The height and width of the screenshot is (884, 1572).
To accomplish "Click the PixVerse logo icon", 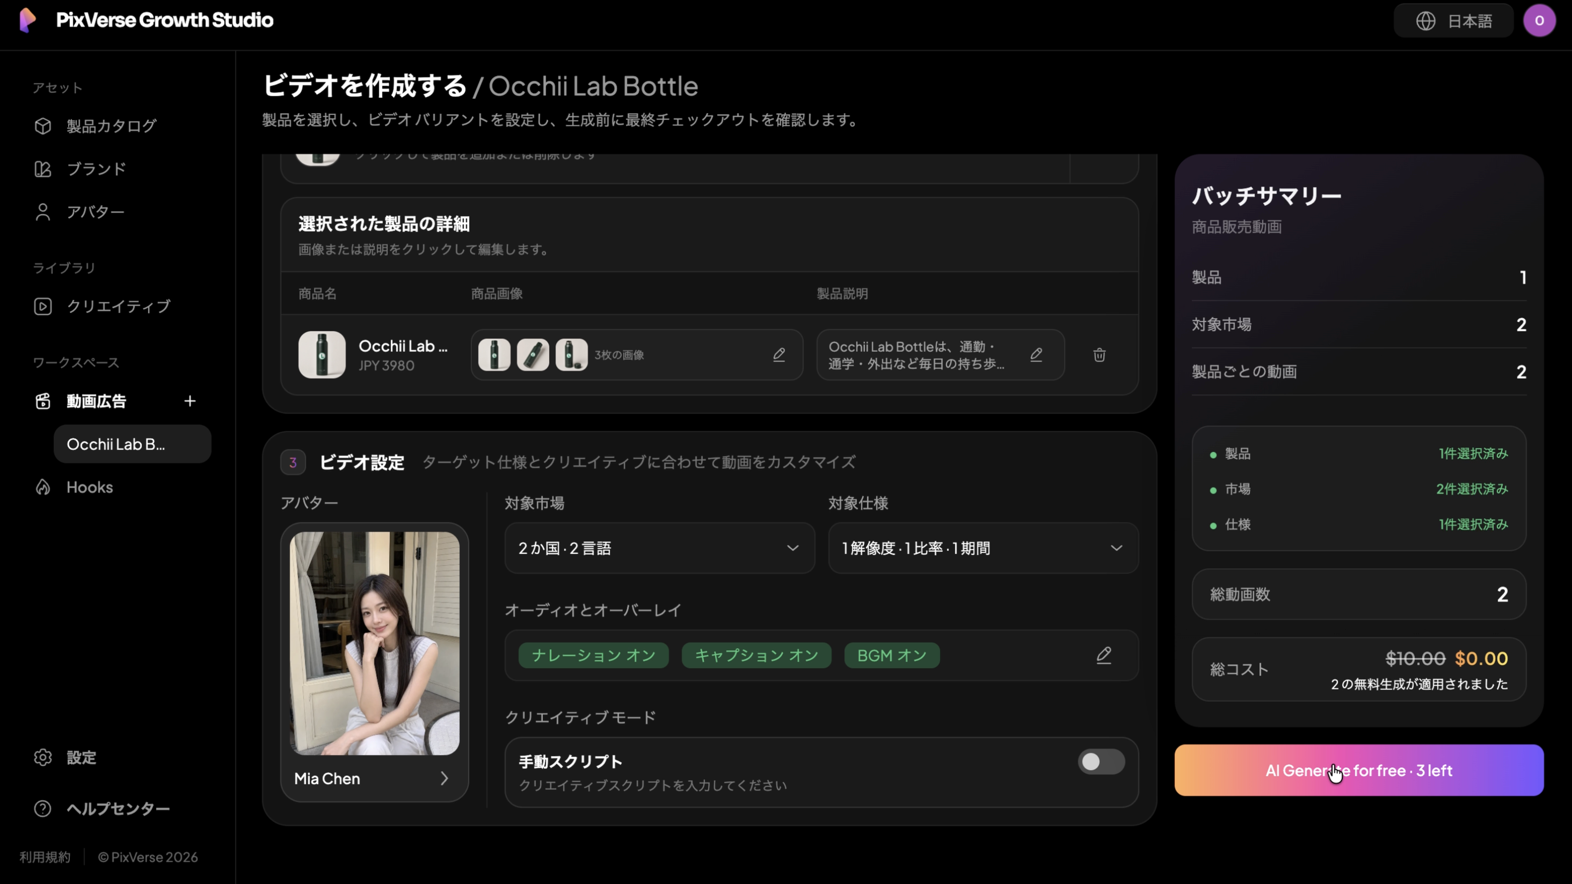I will [x=27, y=20].
